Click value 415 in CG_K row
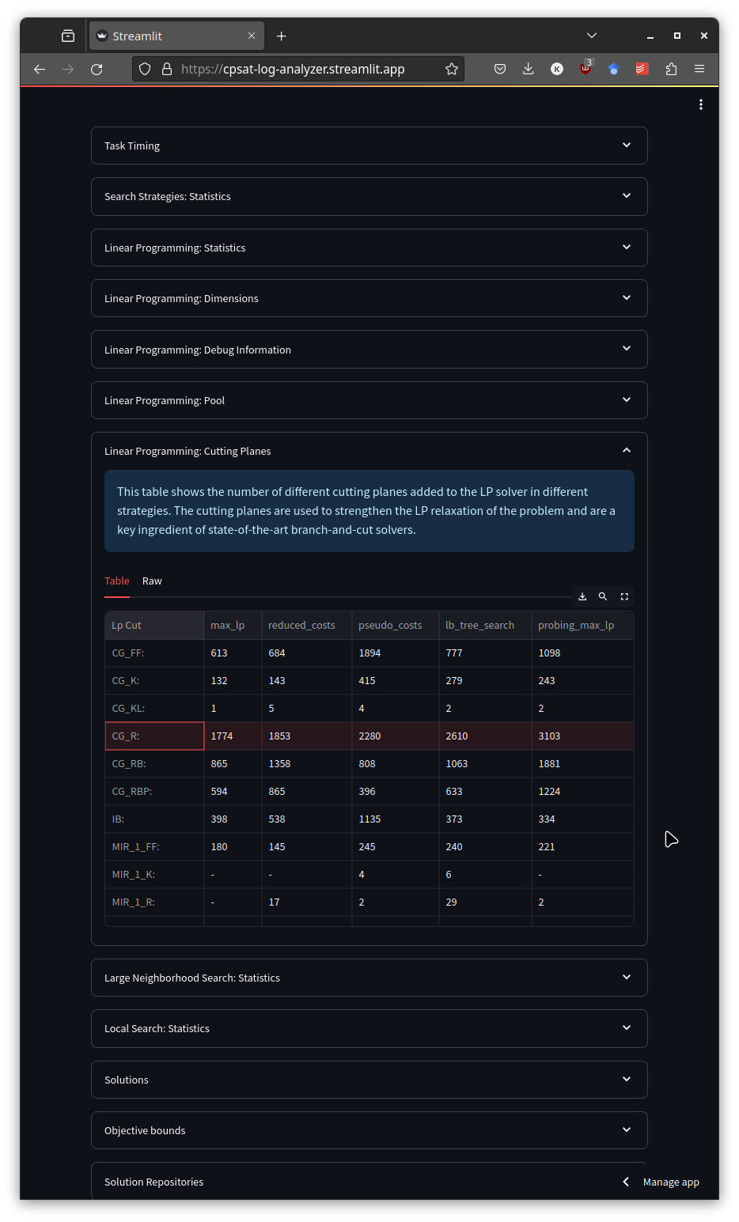Screen dimensions: 739x1222 point(395,681)
